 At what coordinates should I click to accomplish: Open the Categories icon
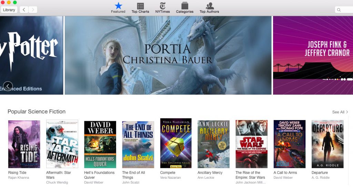185,5
